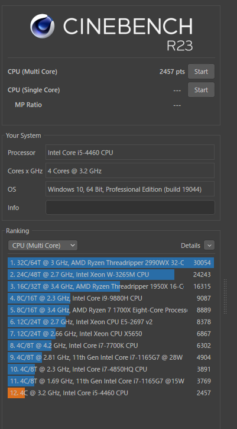Select ranking row AMD Ryzen 7 1700X
237x429 pixels.
click(111, 310)
